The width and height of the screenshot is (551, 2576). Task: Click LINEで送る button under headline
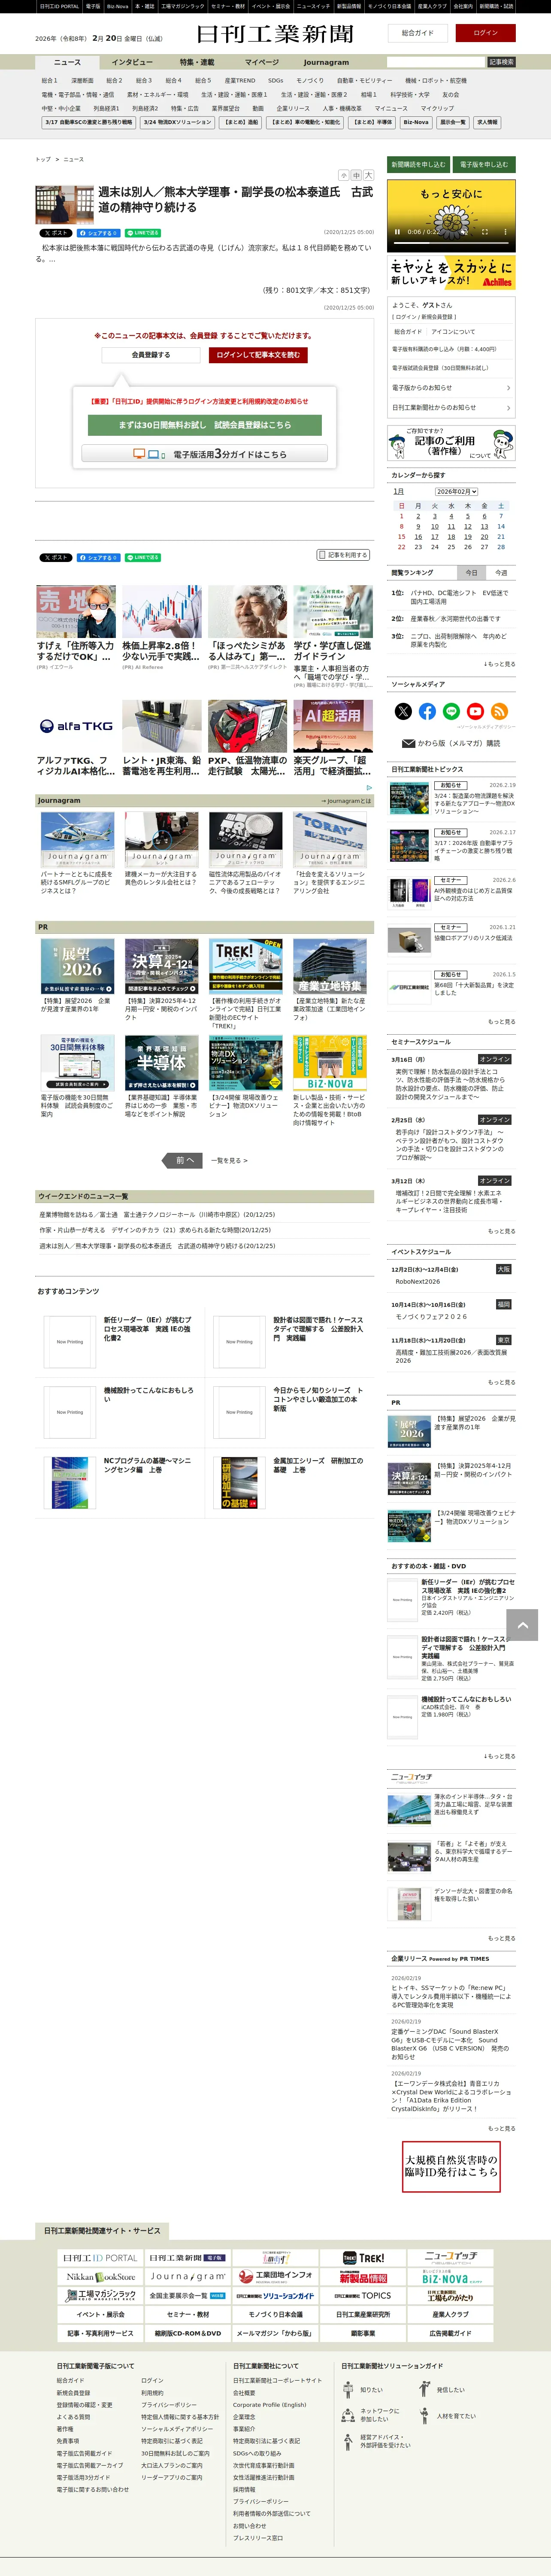pyautogui.click(x=143, y=233)
